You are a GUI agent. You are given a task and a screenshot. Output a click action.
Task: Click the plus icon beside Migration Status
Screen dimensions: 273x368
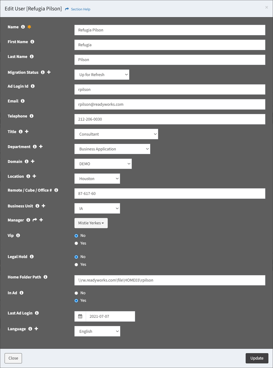49,72
